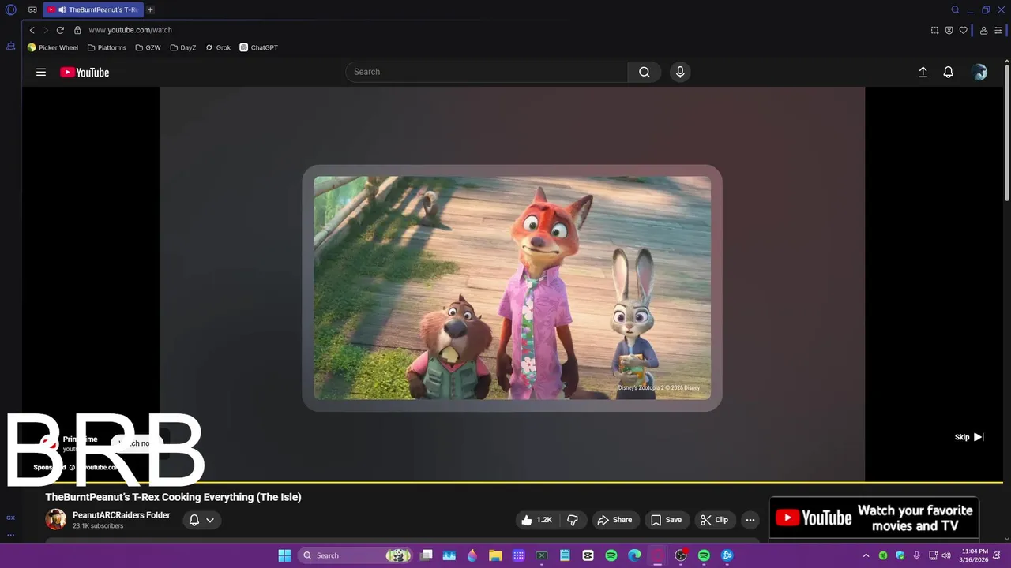1011x568 pixels.
Task: Open the clock showing 11:04 PM
Action: point(975,555)
